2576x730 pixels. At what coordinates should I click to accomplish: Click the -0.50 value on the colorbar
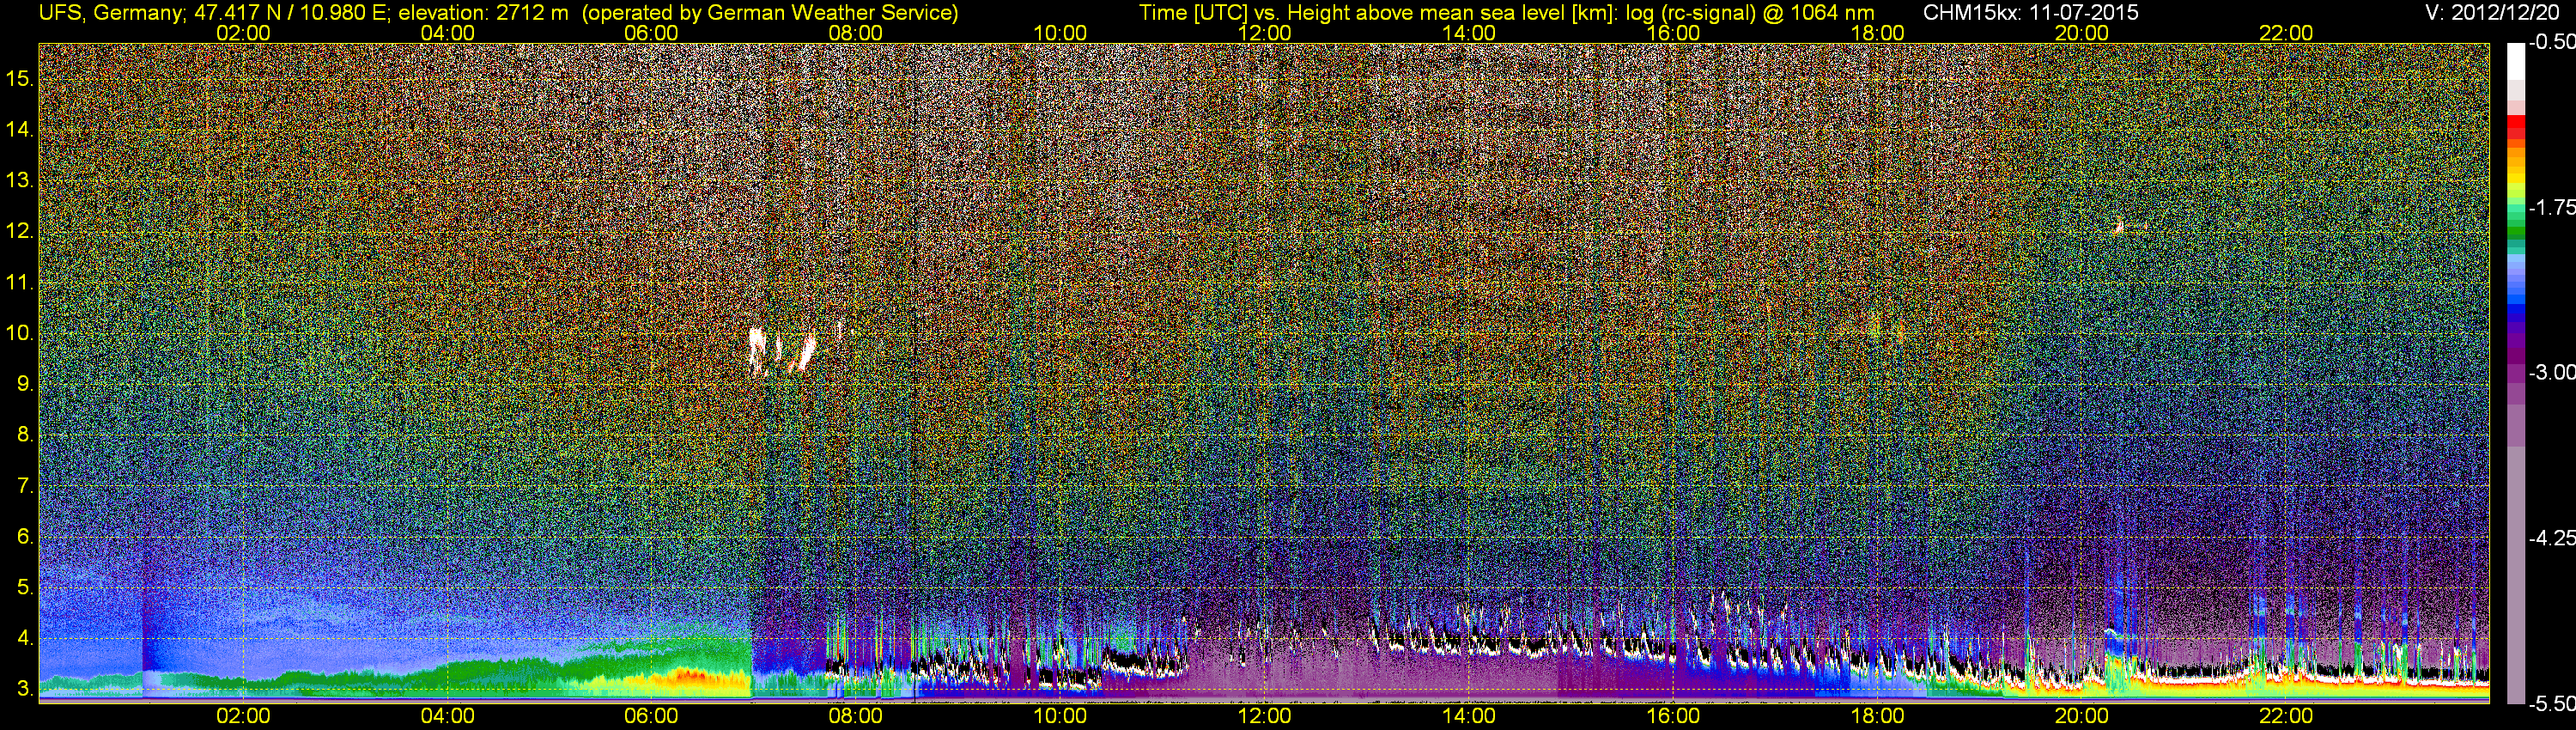(2551, 42)
